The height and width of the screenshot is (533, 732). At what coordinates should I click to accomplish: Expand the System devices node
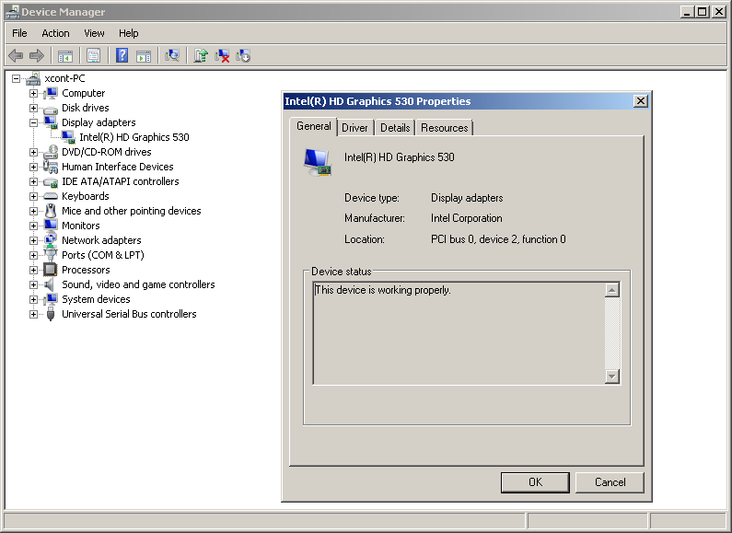pyautogui.click(x=34, y=299)
